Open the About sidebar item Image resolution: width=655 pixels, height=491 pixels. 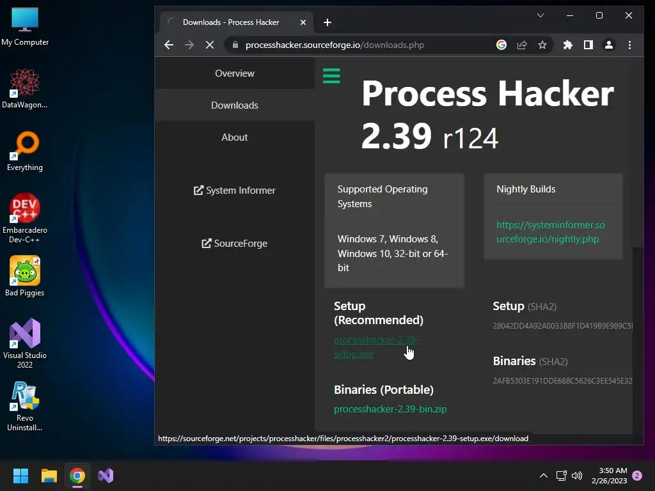tap(235, 137)
